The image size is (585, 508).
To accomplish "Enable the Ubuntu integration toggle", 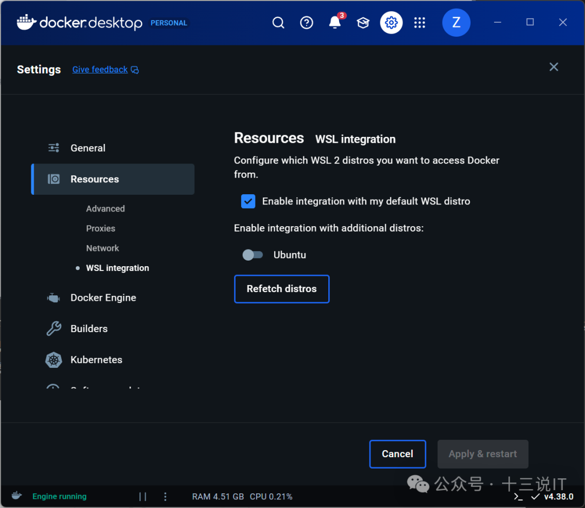I will (252, 255).
